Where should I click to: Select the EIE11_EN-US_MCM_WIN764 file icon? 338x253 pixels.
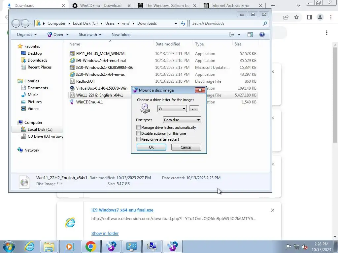point(72,54)
